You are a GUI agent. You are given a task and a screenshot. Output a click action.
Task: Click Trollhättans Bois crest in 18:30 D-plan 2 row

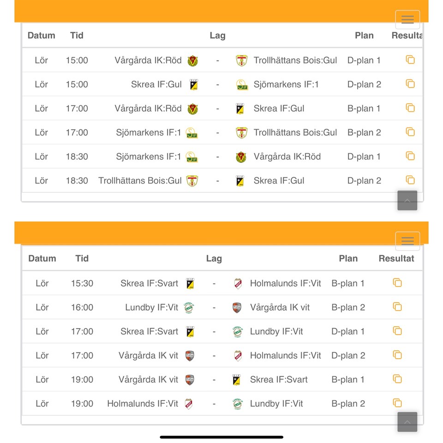pos(192,181)
